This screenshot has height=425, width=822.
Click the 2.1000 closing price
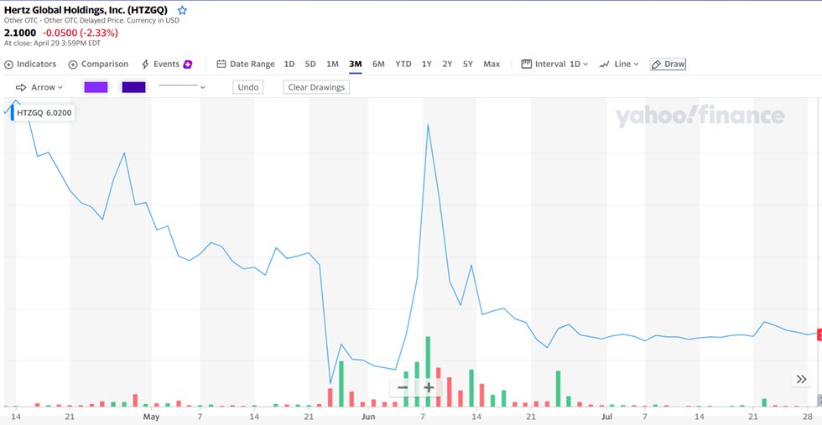click(x=20, y=33)
